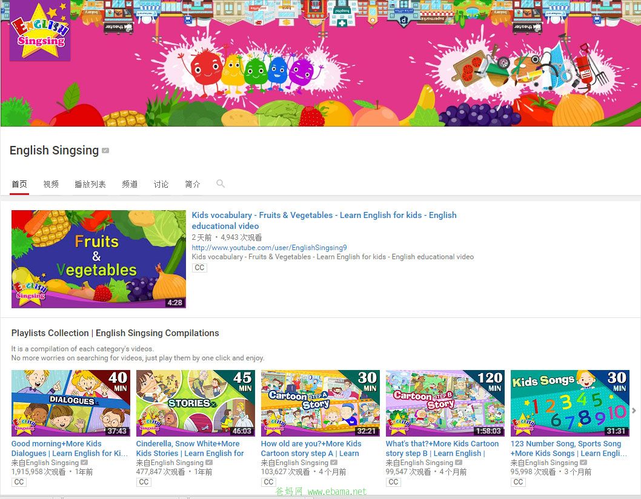Play the Dialogues 40 min thumbnail
641x499 pixels.
click(x=71, y=403)
